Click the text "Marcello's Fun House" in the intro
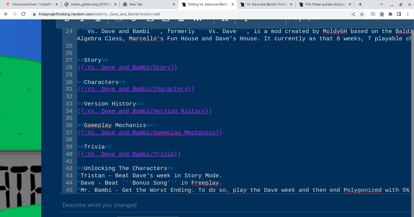 [164, 38]
